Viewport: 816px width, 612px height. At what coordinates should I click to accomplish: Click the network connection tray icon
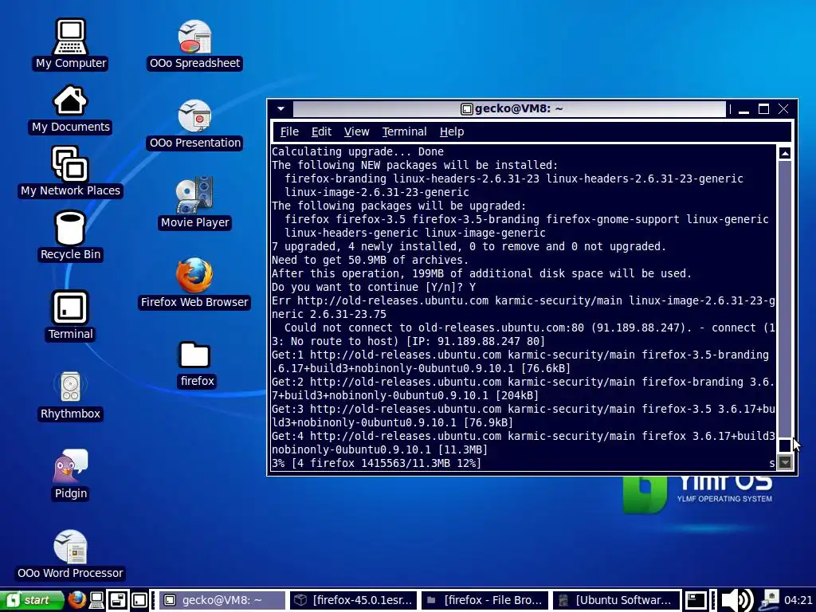[x=770, y=600]
